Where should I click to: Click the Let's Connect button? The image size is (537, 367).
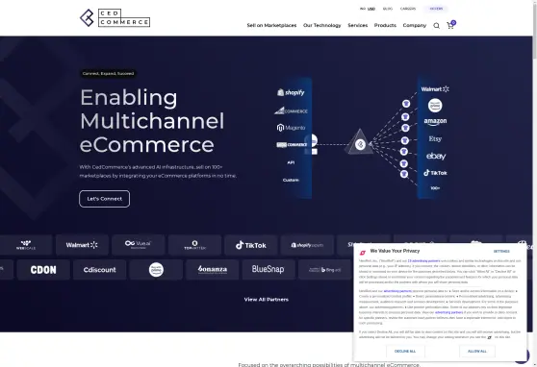click(x=105, y=199)
